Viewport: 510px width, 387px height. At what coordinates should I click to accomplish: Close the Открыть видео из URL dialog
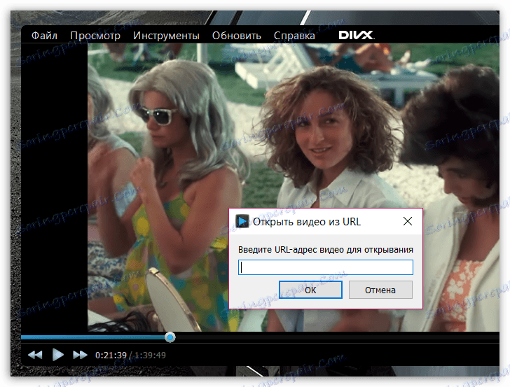pyautogui.click(x=408, y=221)
